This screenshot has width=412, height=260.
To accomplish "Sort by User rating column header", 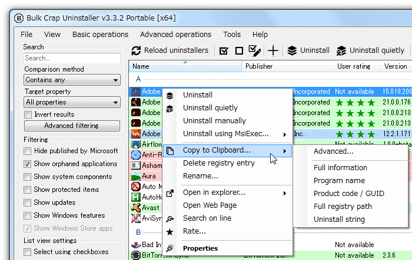I will coord(357,66).
